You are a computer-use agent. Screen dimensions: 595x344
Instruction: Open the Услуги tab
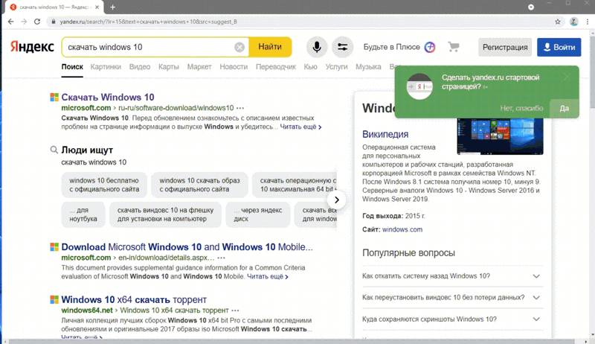pos(336,67)
